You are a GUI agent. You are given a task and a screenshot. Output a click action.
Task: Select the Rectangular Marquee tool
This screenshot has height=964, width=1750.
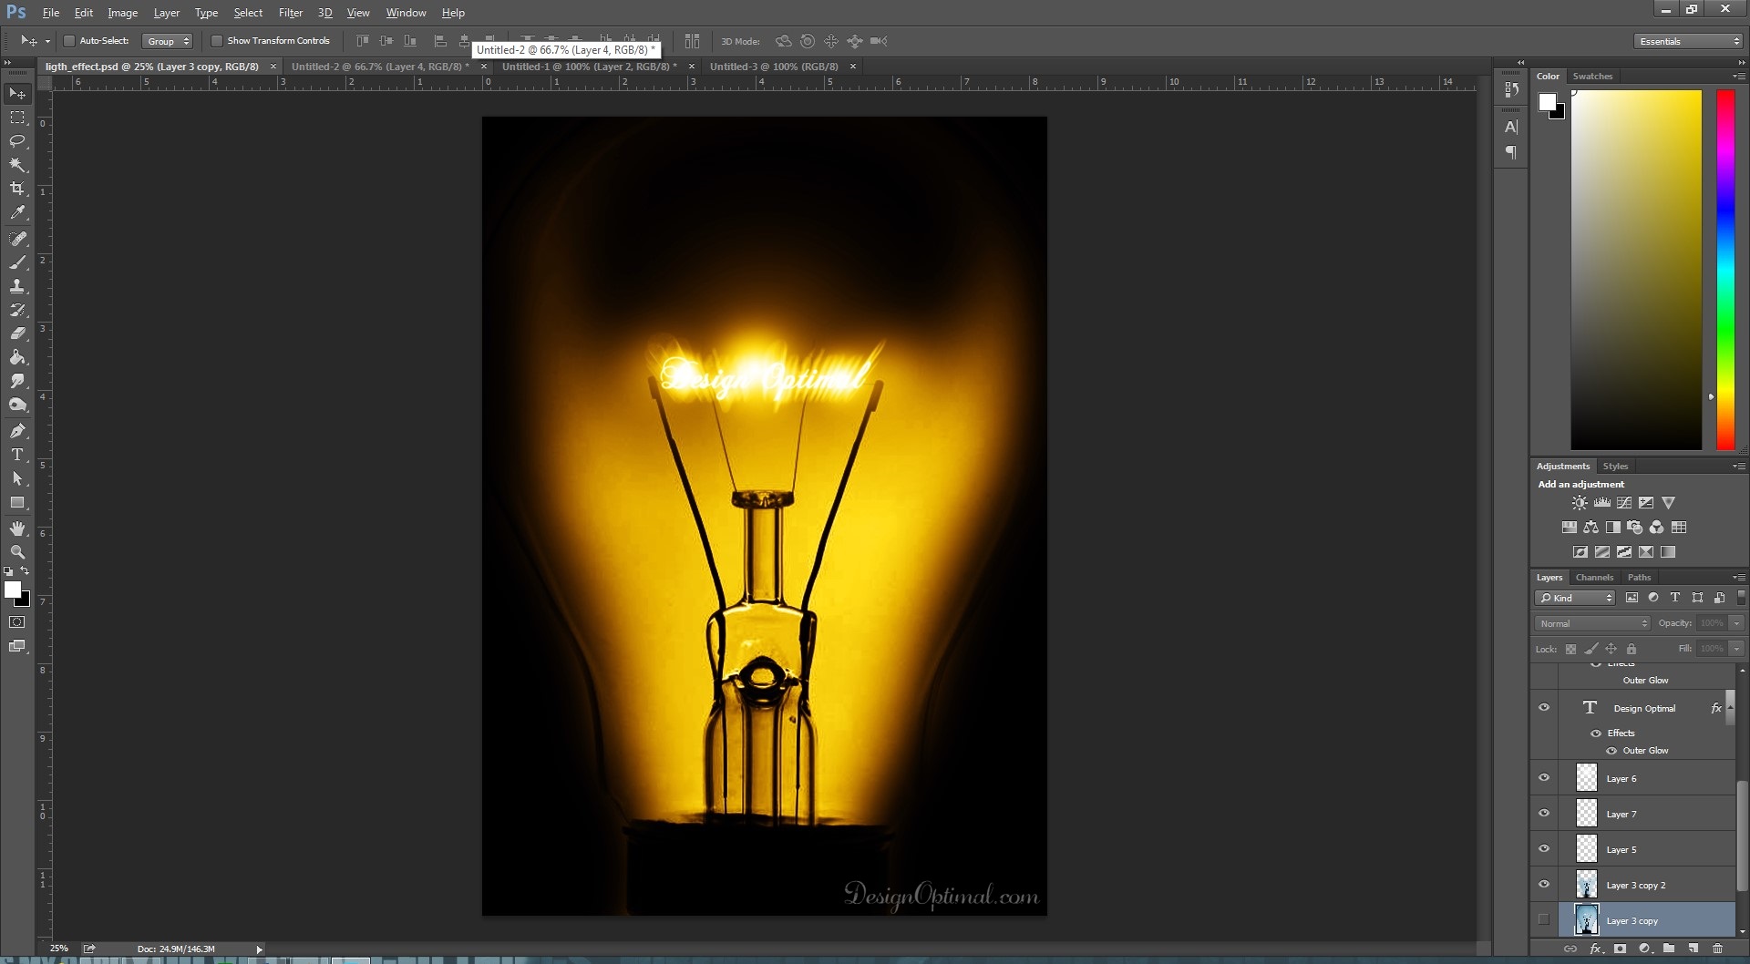[17, 118]
